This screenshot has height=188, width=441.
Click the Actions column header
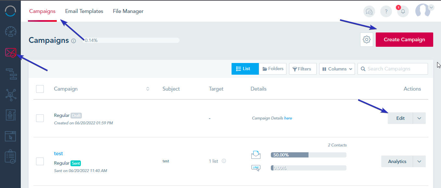pyautogui.click(x=412, y=89)
